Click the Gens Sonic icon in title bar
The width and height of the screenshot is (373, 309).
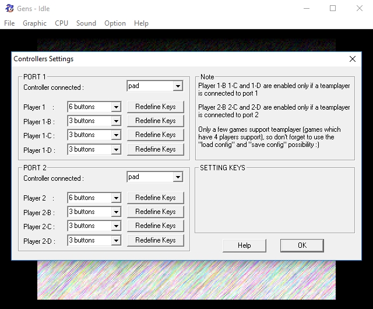pyautogui.click(x=9, y=9)
